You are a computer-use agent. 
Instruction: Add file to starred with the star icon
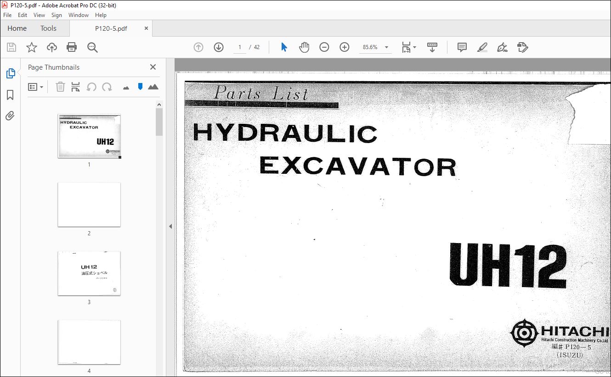tap(31, 47)
